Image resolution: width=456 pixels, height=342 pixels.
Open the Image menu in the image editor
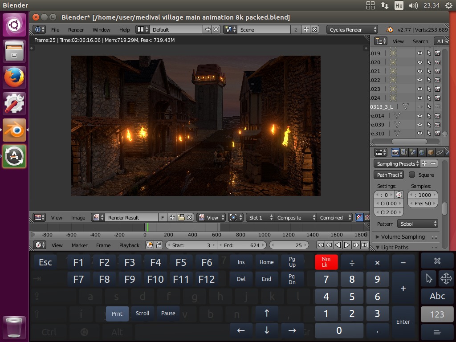pos(78,218)
